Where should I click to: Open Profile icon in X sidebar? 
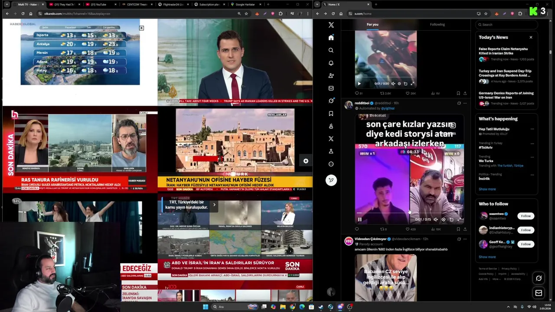pos(331,151)
